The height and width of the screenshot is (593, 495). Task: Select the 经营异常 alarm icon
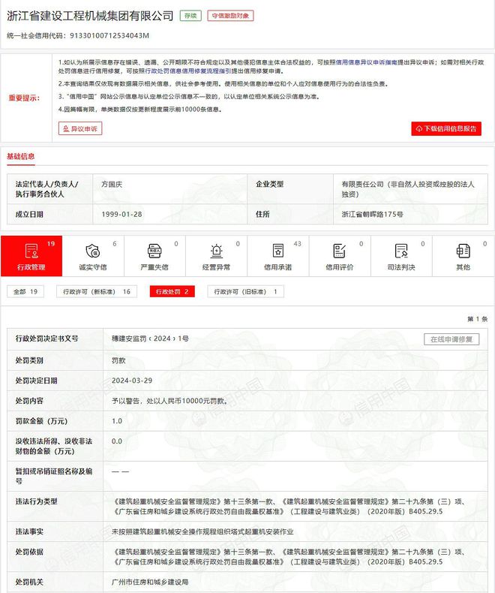click(216, 251)
